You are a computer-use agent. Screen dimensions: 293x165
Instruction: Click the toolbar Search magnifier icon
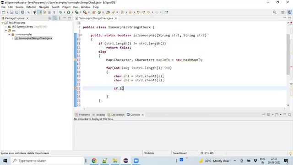tap(274, 12)
